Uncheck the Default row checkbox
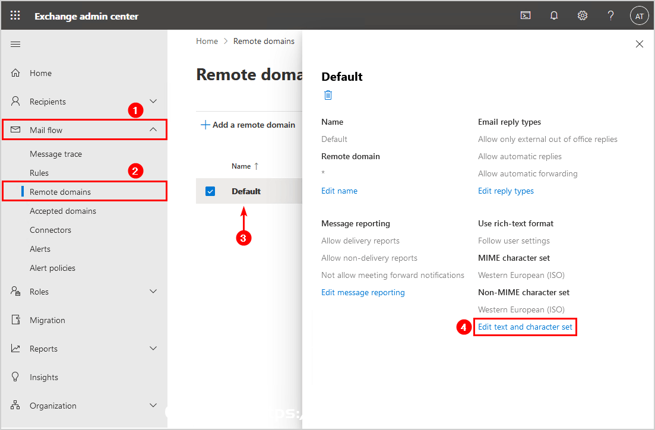655x430 pixels. pos(210,191)
